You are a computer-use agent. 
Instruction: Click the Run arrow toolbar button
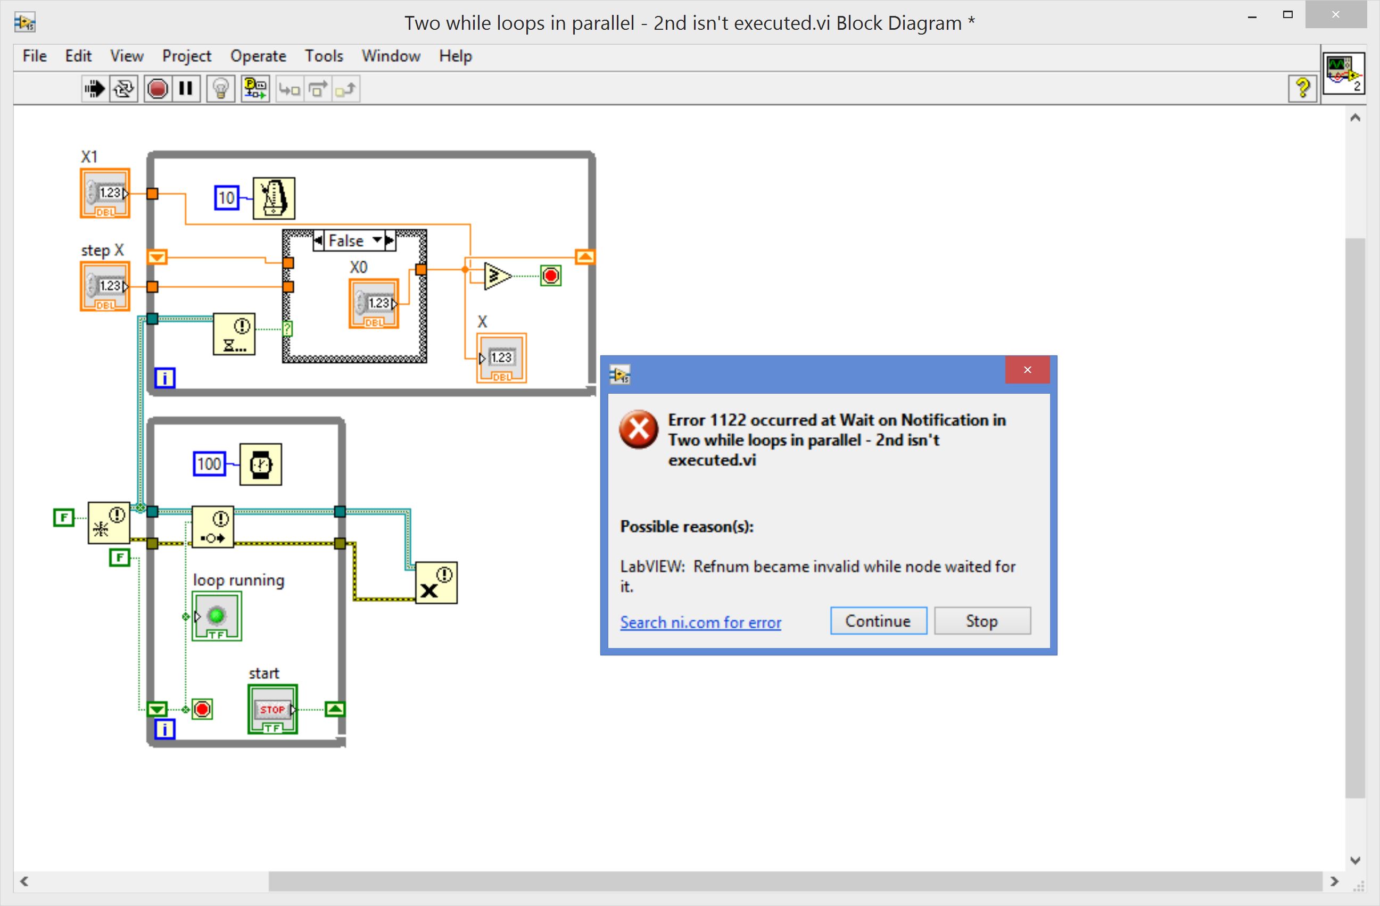(x=95, y=89)
